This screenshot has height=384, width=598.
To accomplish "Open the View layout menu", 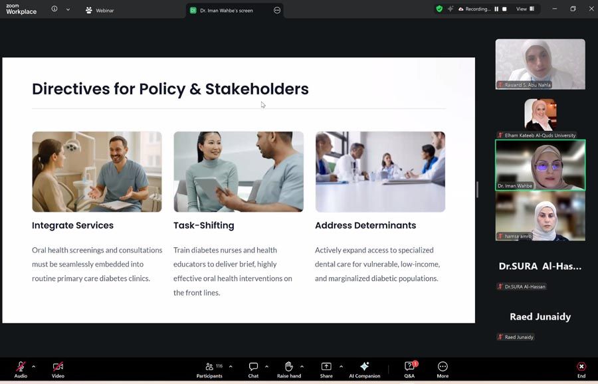I will point(525,9).
